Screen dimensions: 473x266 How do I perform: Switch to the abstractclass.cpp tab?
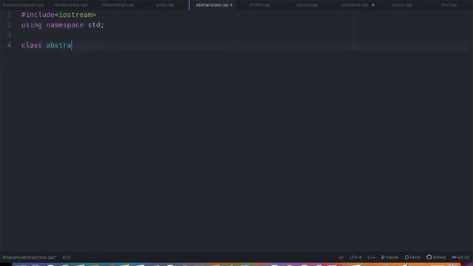(x=212, y=5)
